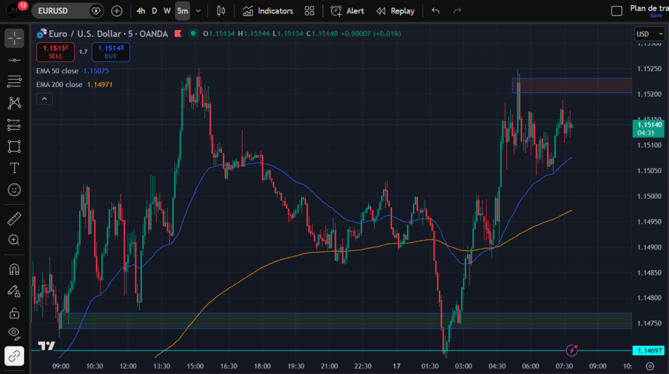Image resolution: width=669 pixels, height=374 pixels.
Task: Toggle magnet mode for drawings
Action: tap(14, 269)
